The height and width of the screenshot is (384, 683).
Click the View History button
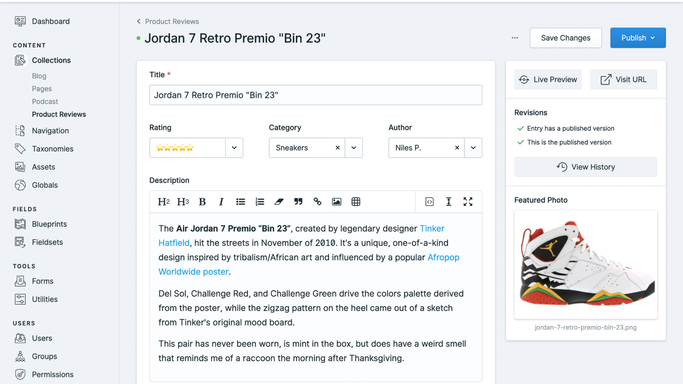pyautogui.click(x=585, y=167)
